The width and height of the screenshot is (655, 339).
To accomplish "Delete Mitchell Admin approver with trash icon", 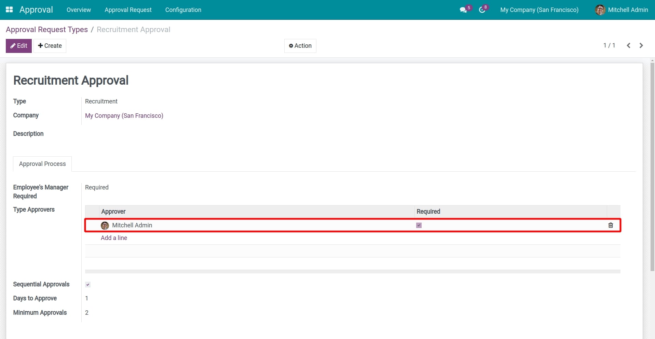I will click(611, 225).
